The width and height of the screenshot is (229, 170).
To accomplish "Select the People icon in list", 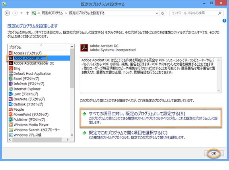I will (x=11, y=109).
